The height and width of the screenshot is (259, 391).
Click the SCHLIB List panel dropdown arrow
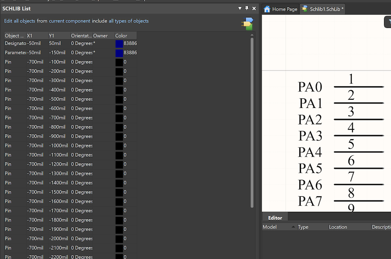(x=240, y=8)
